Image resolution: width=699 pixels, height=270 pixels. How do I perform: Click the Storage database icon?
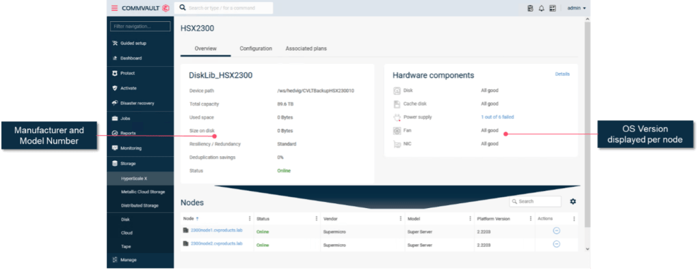click(115, 164)
